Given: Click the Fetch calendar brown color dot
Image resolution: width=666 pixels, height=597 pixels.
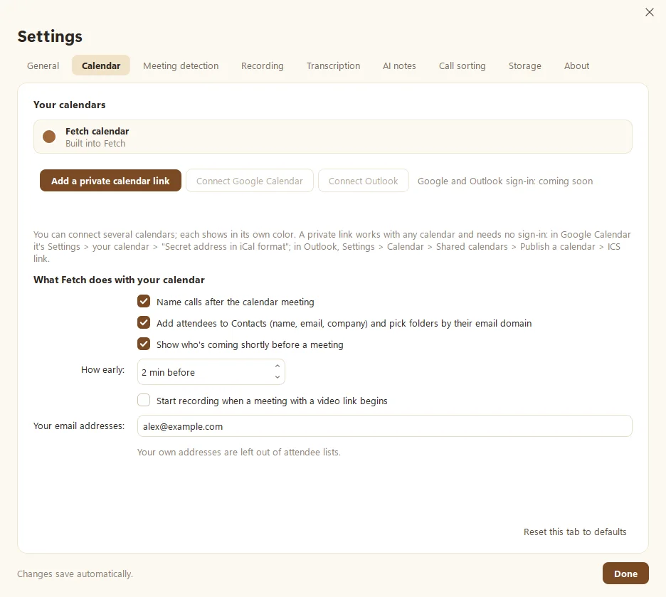Looking at the screenshot, I should [x=49, y=137].
